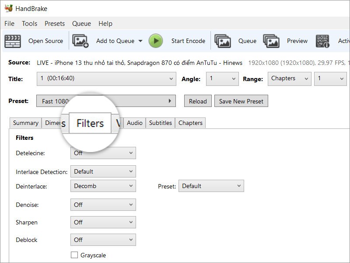Switch to the Subtitles tab
This screenshot has width=350, height=263.
pos(161,123)
